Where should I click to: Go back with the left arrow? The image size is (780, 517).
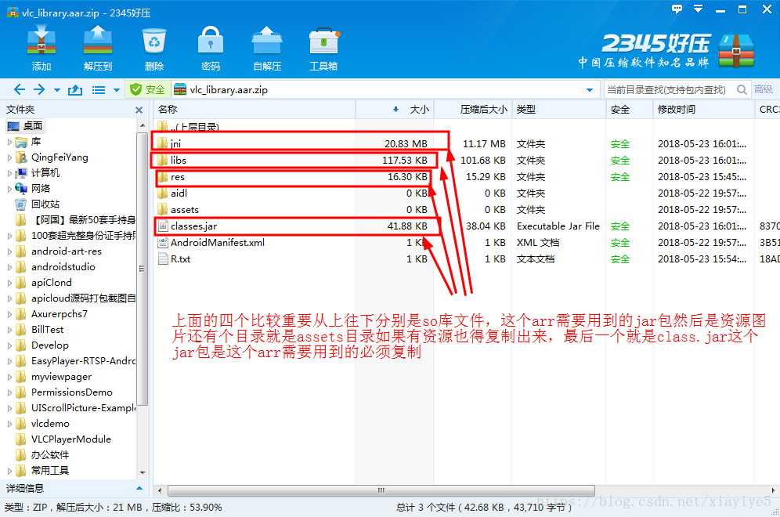coord(20,89)
